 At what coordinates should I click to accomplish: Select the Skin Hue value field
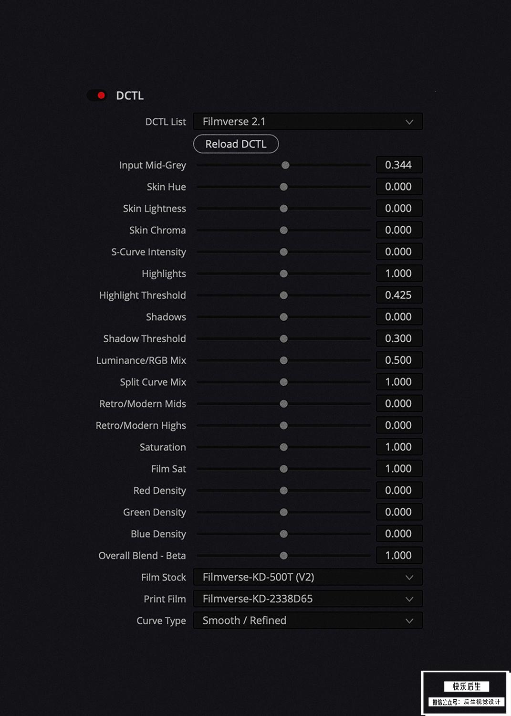click(399, 187)
